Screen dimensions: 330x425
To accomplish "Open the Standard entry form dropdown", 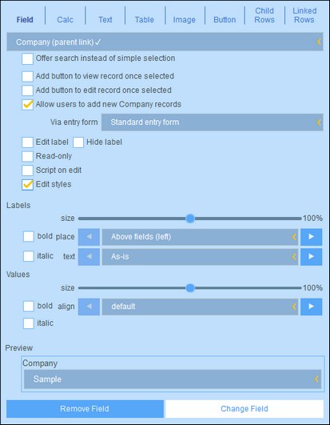I will coord(213,122).
